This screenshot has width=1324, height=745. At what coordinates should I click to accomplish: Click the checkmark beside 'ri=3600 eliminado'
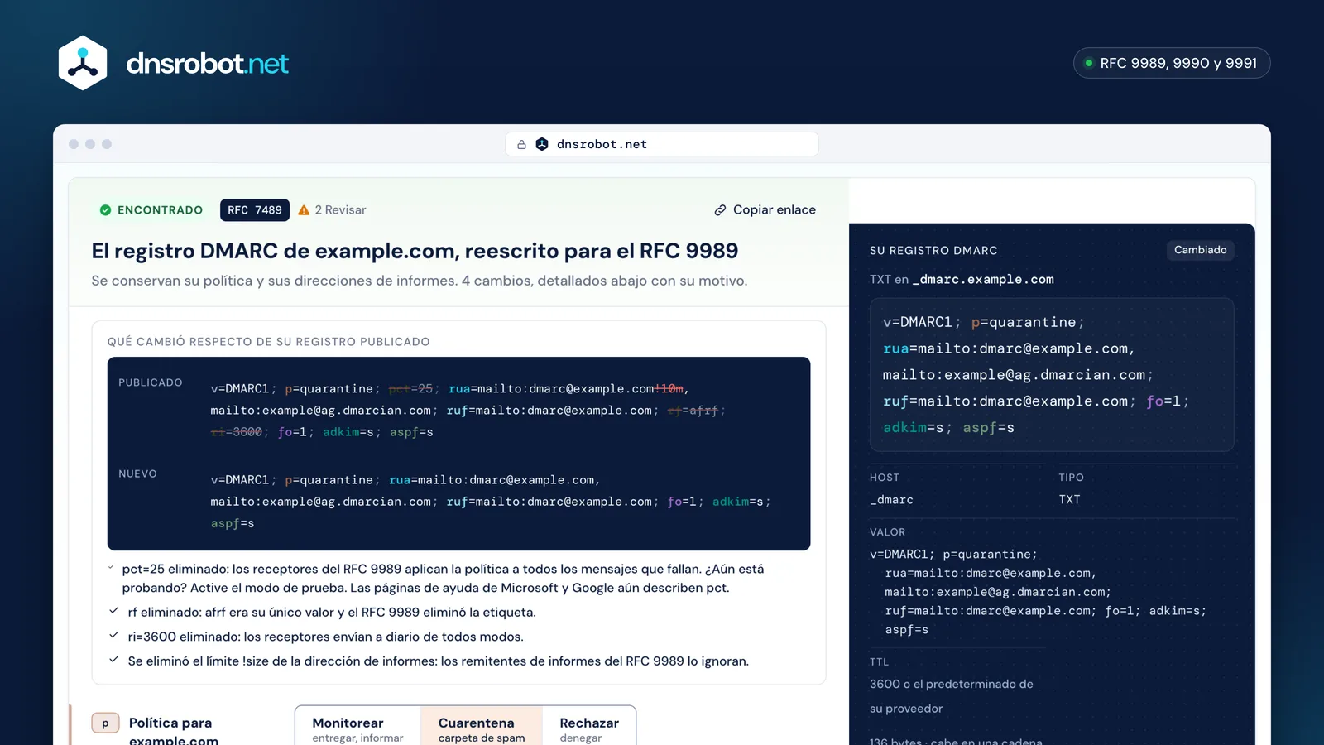tap(114, 636)
